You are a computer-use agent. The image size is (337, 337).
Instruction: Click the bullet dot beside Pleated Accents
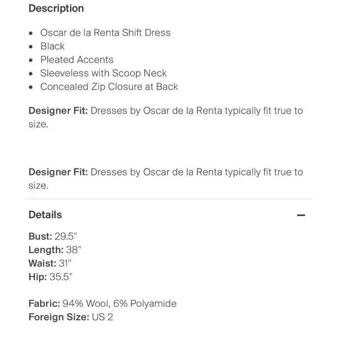(x=31, y=60)
